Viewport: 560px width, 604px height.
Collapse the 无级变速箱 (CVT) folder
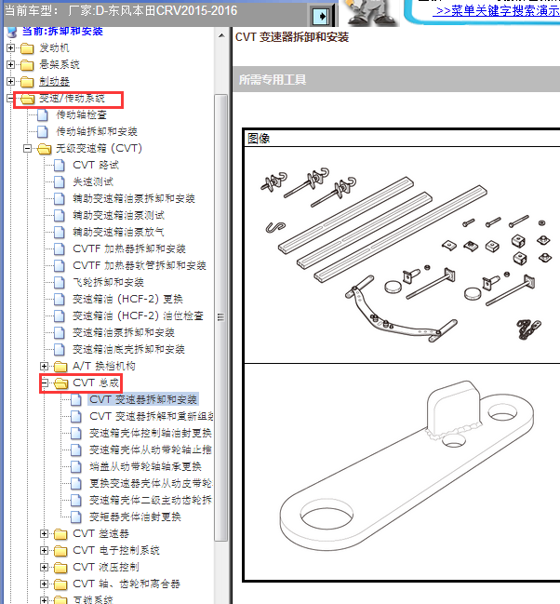[27, 148]
